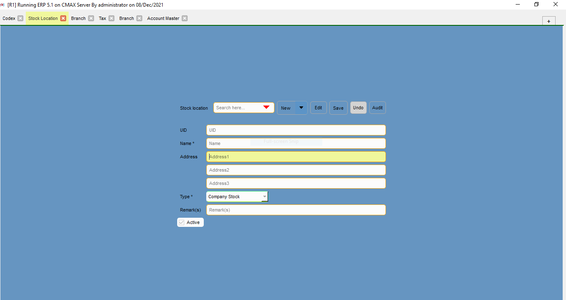
Task: Close the Stock Location tab with red X
Action: pos(63,18)
